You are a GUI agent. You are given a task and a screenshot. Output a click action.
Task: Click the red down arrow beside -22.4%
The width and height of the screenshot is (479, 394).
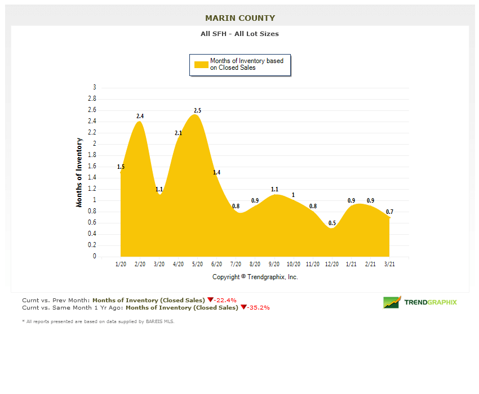click(210, 300)
